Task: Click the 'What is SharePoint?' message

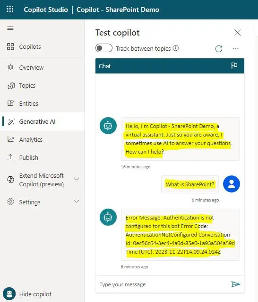Action: [x=190, y=184]
